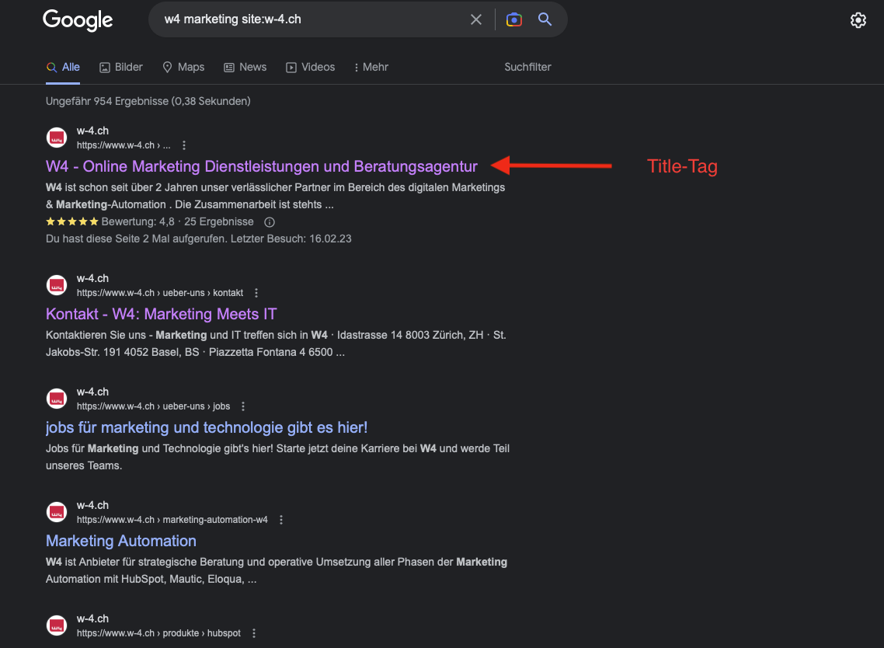
Task: Show info about the 4,8 rating
Action: [270, 222]
